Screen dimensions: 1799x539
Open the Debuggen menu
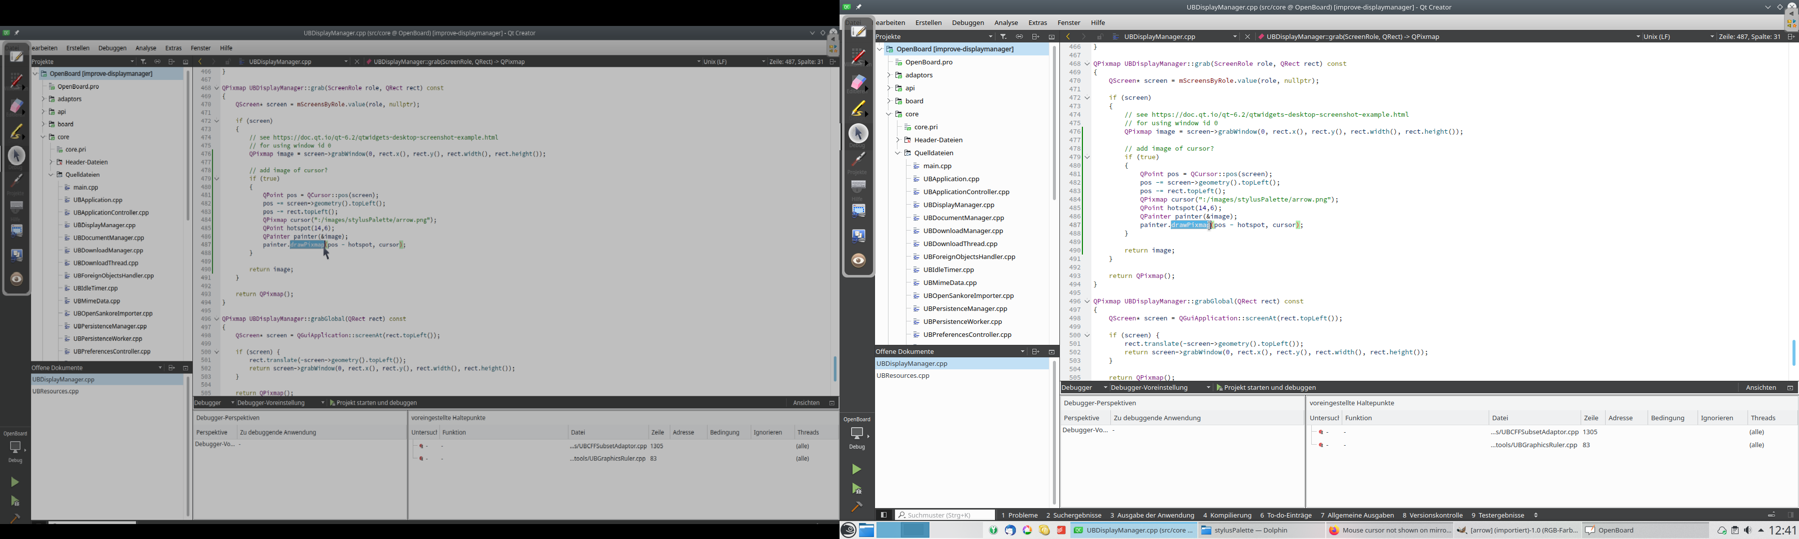pyautogui.click(x=968, y=22)
